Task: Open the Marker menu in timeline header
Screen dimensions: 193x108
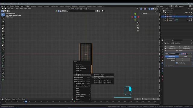Action: pyautogui.click(x=24, y=99)
